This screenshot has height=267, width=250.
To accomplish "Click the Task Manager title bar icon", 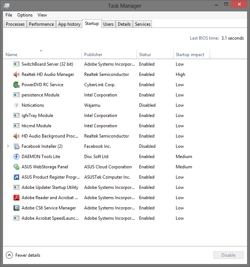I will tap(7, 6).
